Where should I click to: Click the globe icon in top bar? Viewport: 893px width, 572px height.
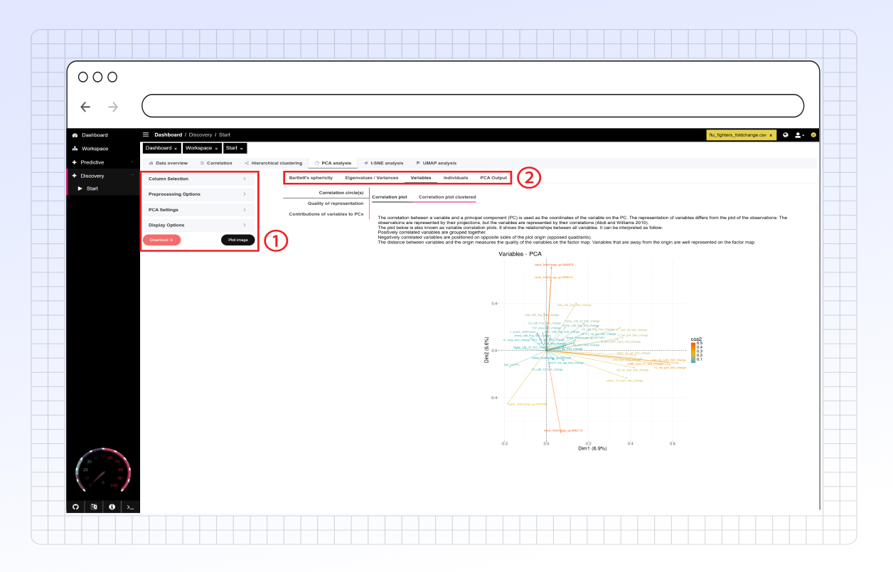pyautogui.click(x=786, y=134)
